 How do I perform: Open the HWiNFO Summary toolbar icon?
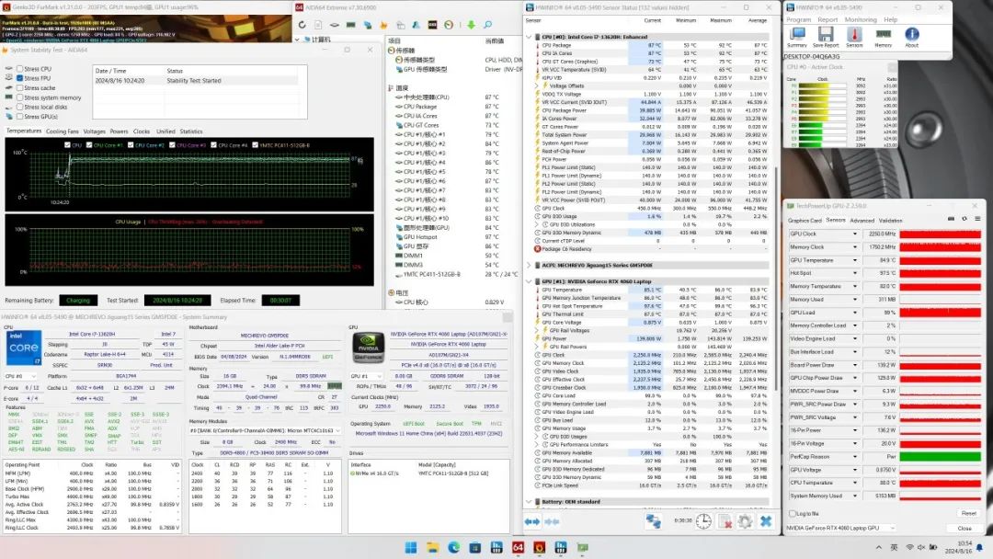click(x=797, y=36)
